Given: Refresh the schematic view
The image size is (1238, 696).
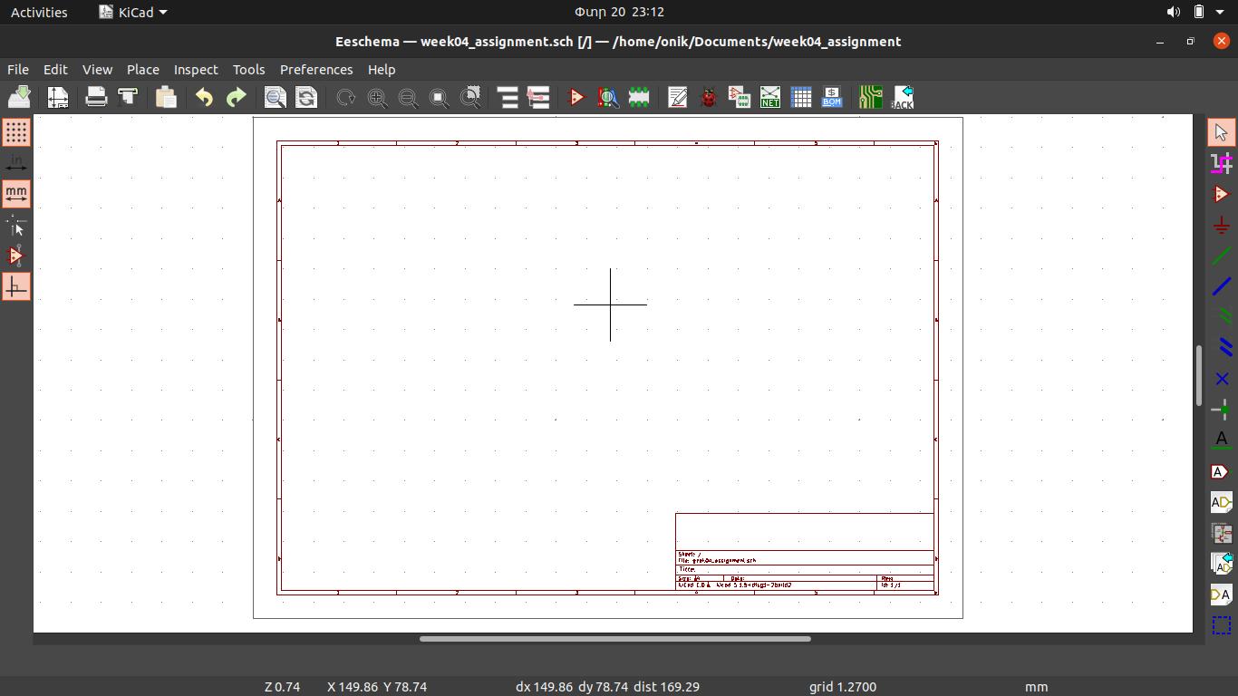Looking at the screenshot, I should pos(345,97).
